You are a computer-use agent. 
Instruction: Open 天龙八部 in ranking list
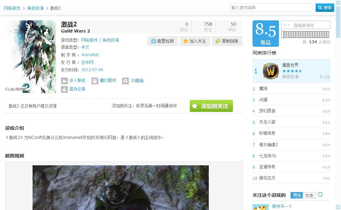click(x=267, y=122)
